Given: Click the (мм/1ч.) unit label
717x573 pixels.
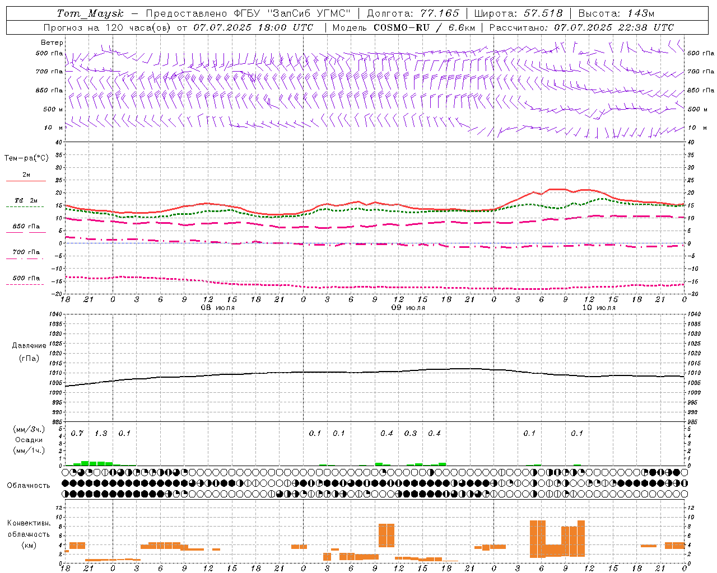Looking at the screenshot, I should click(29, 450).
